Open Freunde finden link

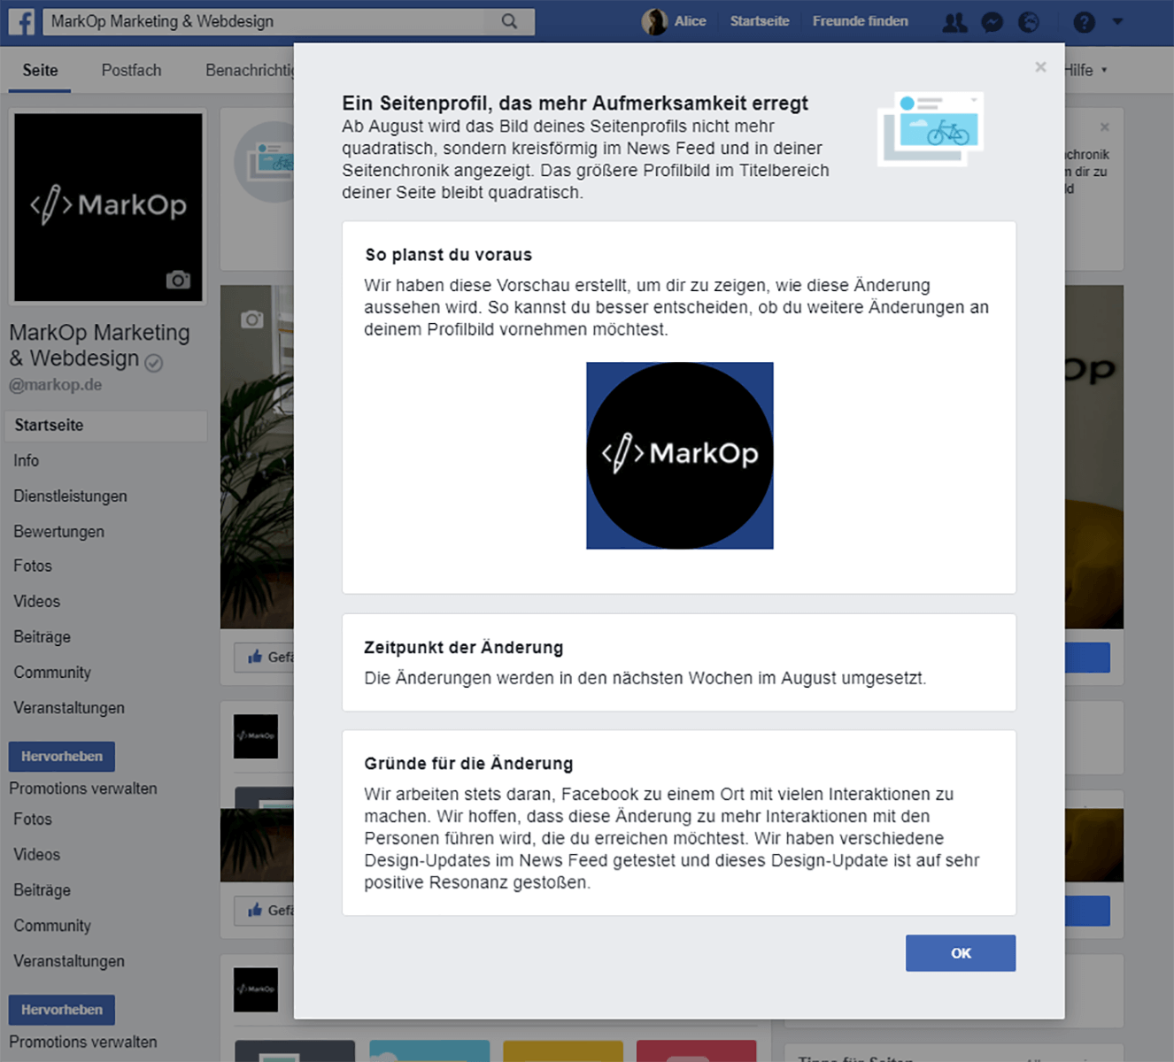click(x=861, y=21)
